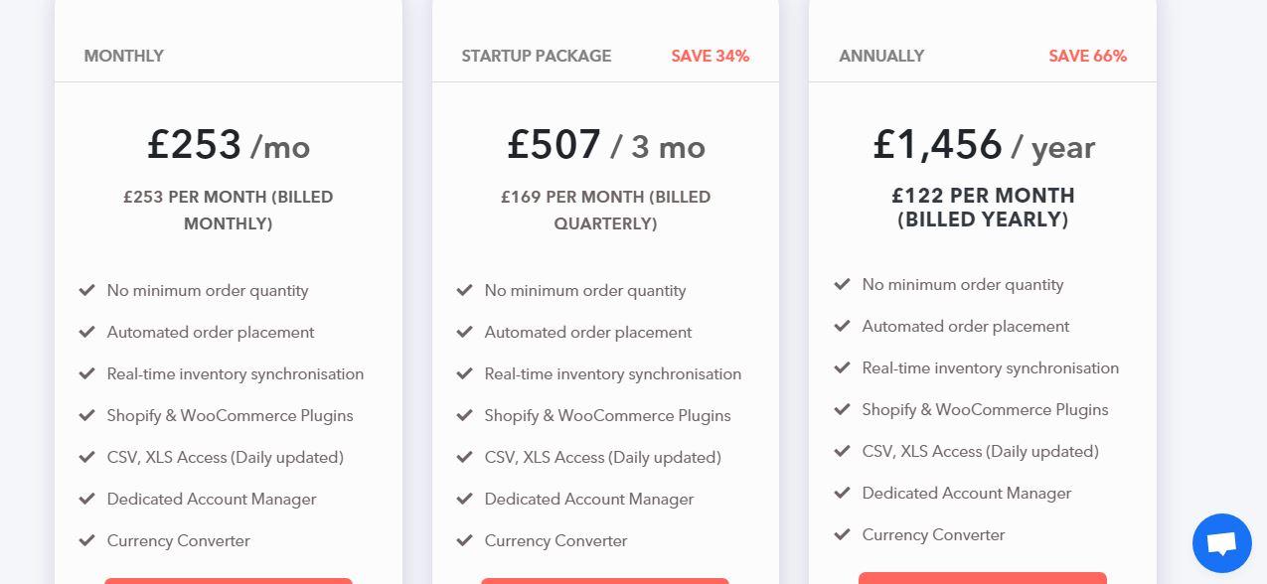The width and height of the screenshot is (1267, 584).
Task: Click checkmark beside Startup 'Currency Converter'
Action: (464, 540)
